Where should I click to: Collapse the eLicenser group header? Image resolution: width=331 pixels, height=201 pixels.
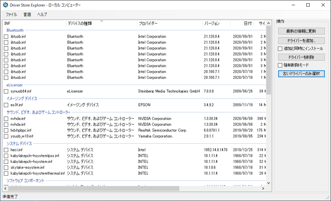14,85
